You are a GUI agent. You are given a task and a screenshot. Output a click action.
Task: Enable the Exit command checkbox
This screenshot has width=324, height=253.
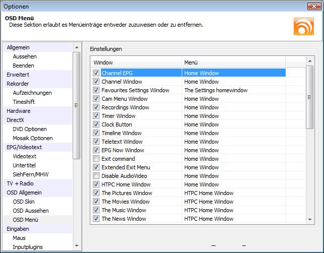tap(96, 159)
